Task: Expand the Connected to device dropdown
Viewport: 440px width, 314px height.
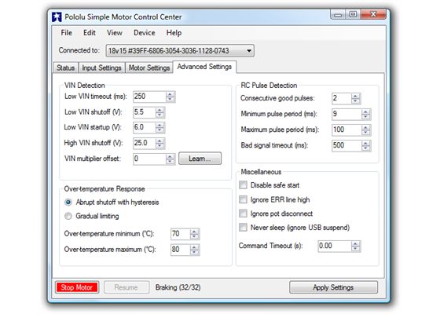Action: [180, 51]
